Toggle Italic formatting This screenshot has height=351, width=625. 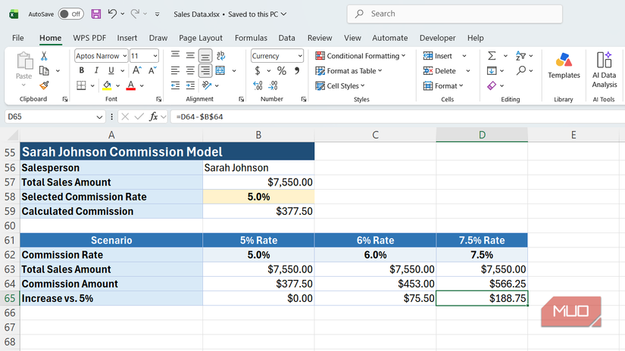pos(96,70)
